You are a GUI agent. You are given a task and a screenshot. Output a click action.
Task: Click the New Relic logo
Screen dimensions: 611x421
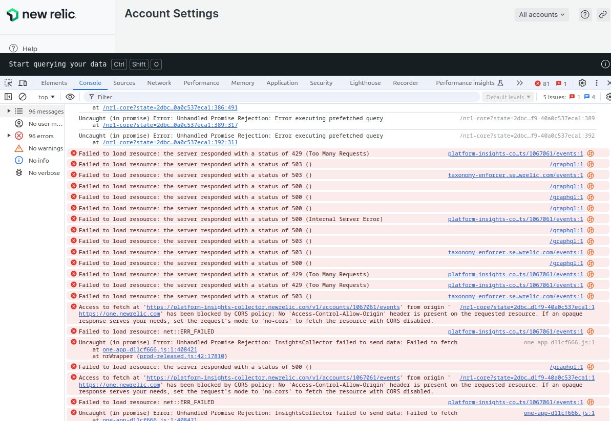41,15
